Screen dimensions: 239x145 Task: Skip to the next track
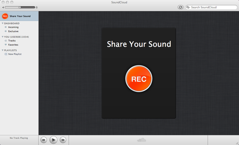63,140
